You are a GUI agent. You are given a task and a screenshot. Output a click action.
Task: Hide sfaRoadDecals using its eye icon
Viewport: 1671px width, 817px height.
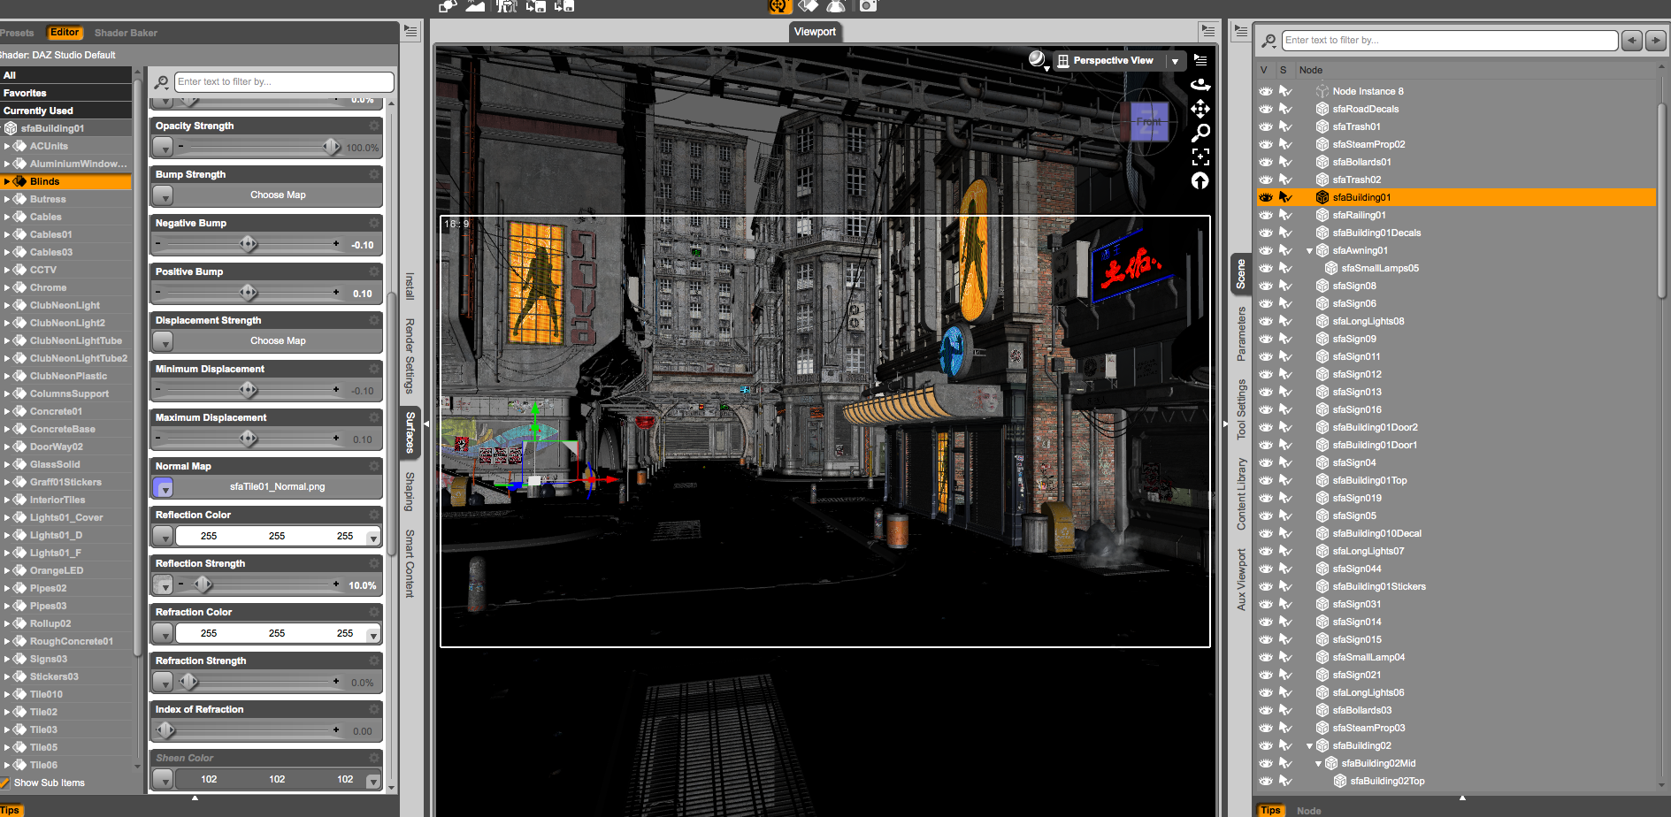1266,109
